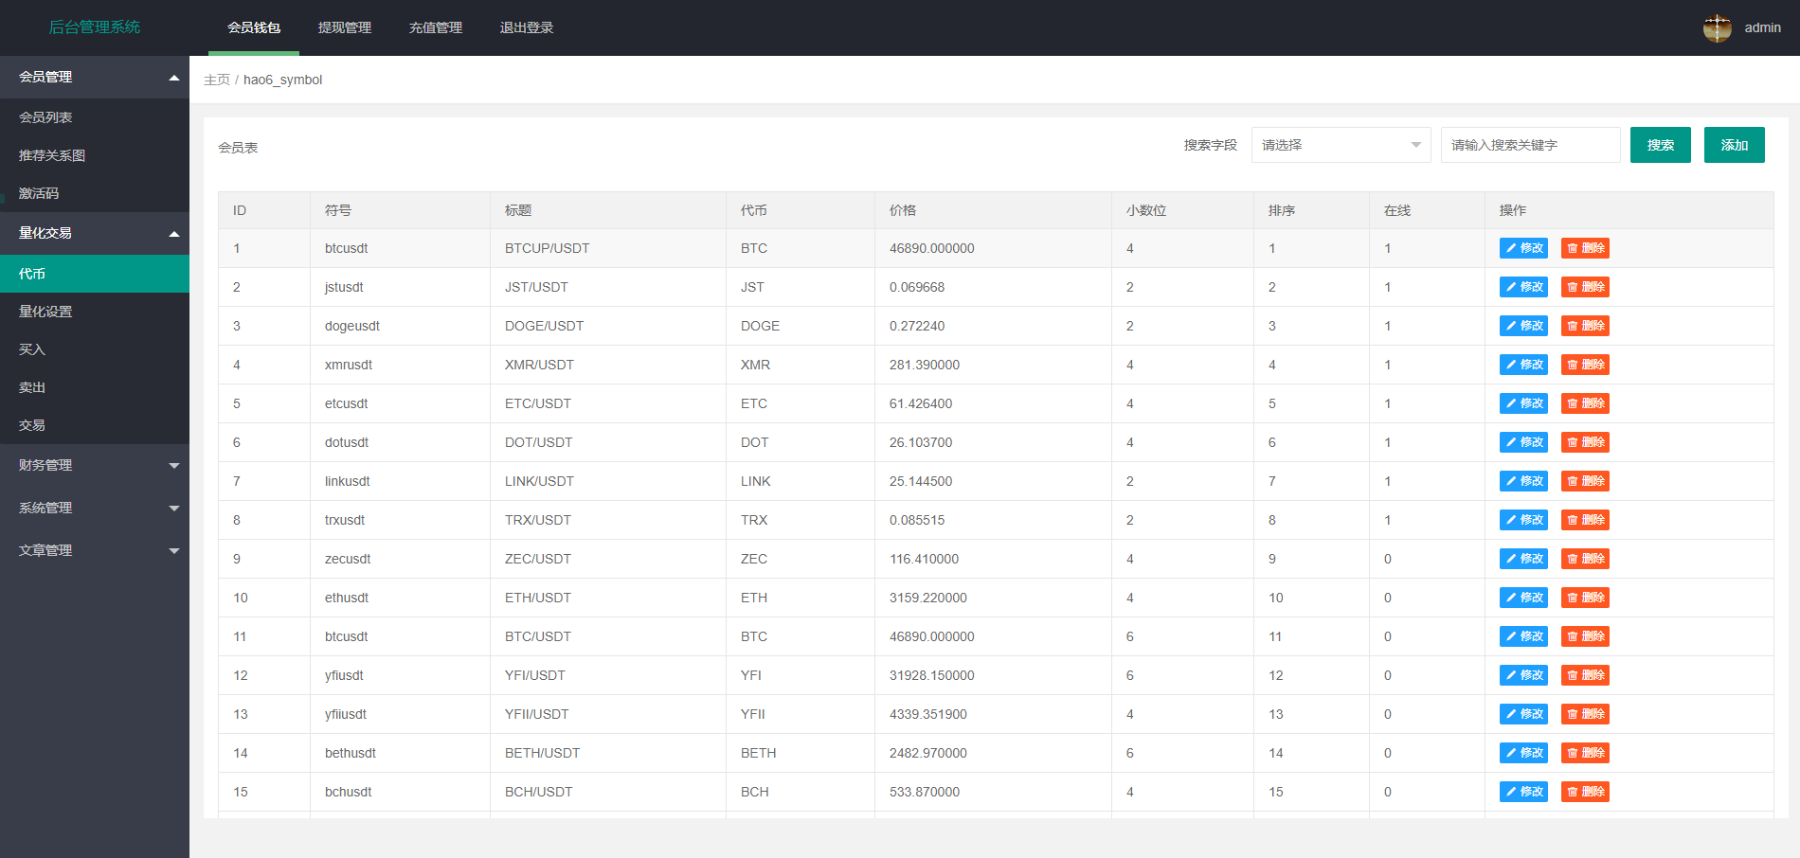The image size is (1800, 858).
Task: Open 推荐关系图 in the sidebar
Action: (95, 155)
